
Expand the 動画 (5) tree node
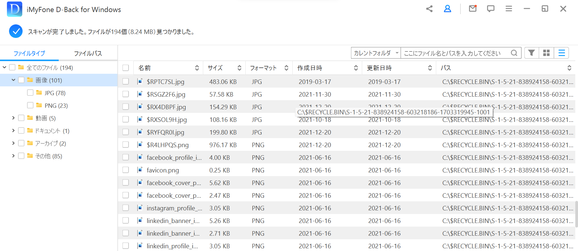pos(13,118)
